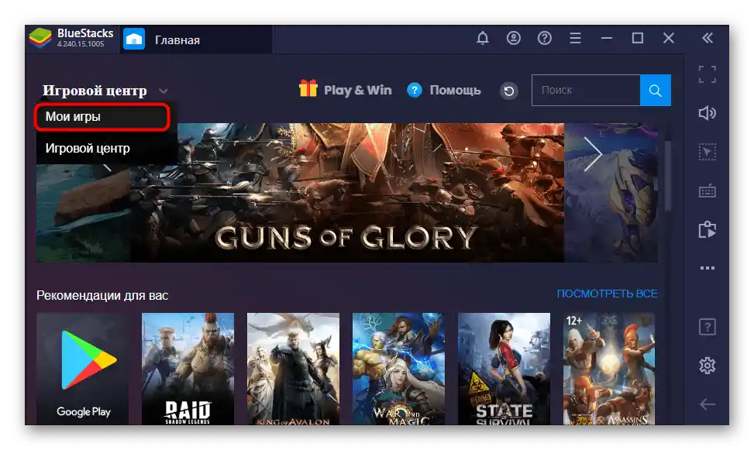Open the Помощь help link
The width and height of the screenshot is (754, 450).
coord(455,91)
